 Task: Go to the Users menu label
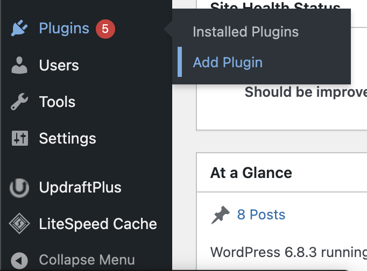click(x=59, y=66)
